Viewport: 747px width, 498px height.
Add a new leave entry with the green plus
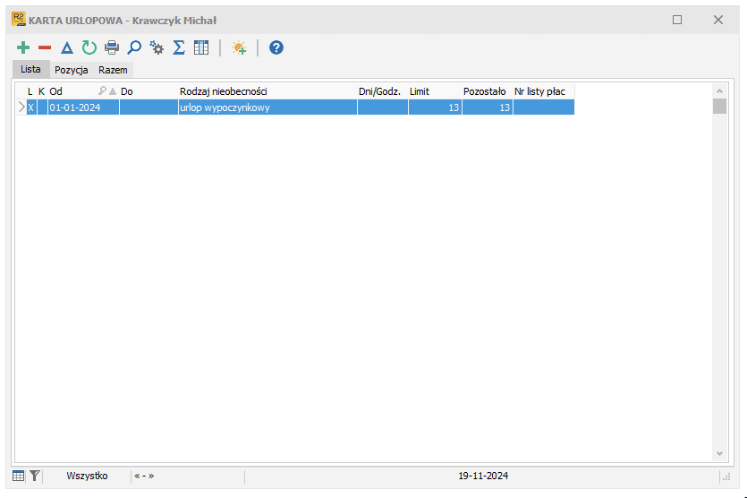pyautogui.click(x=23, y=47)
